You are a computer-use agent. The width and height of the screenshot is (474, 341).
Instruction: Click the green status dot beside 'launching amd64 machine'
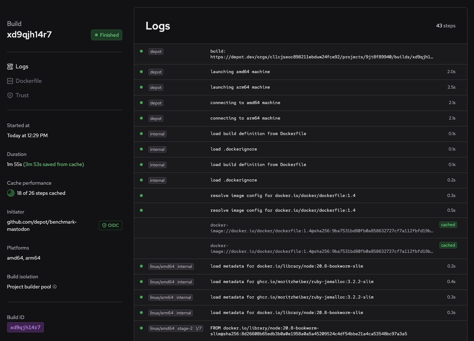click(x=141, y=72)
